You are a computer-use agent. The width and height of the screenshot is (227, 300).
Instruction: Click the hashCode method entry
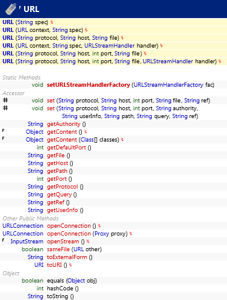(x=60, y=289)
